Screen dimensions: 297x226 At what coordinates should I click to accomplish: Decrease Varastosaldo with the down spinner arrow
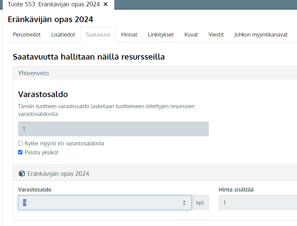click(x=184, y=204)
